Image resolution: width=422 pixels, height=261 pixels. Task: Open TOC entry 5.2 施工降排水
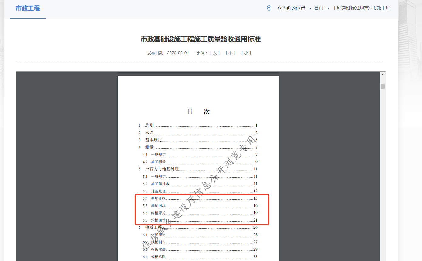160,184
